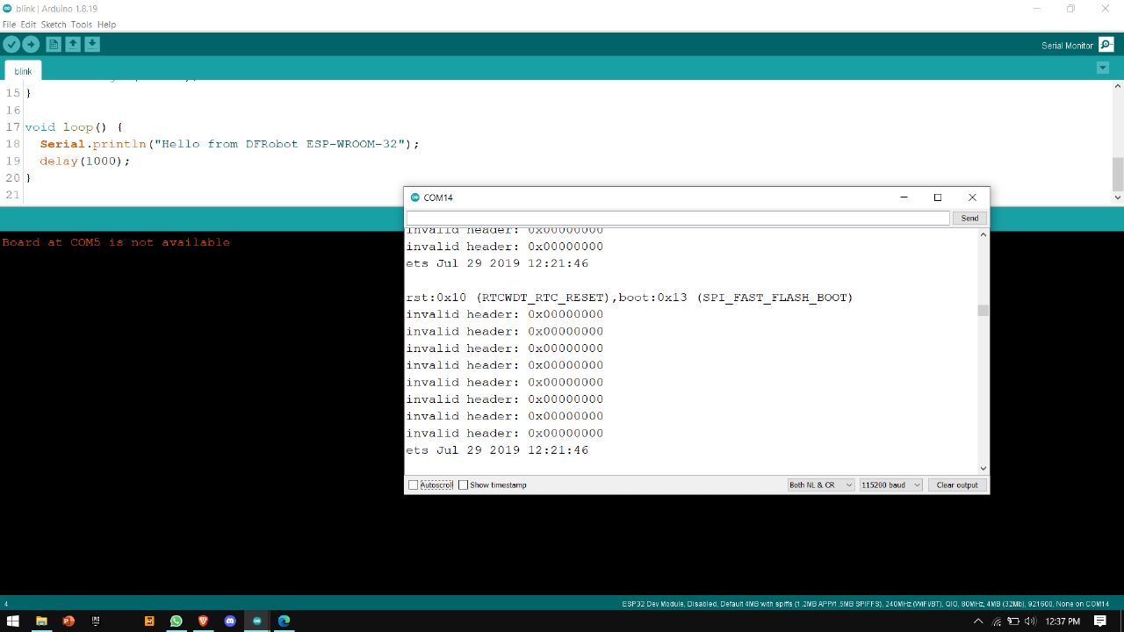
Task: Open Microsoft Edge from taskbar
Action: tap(284, 621)
